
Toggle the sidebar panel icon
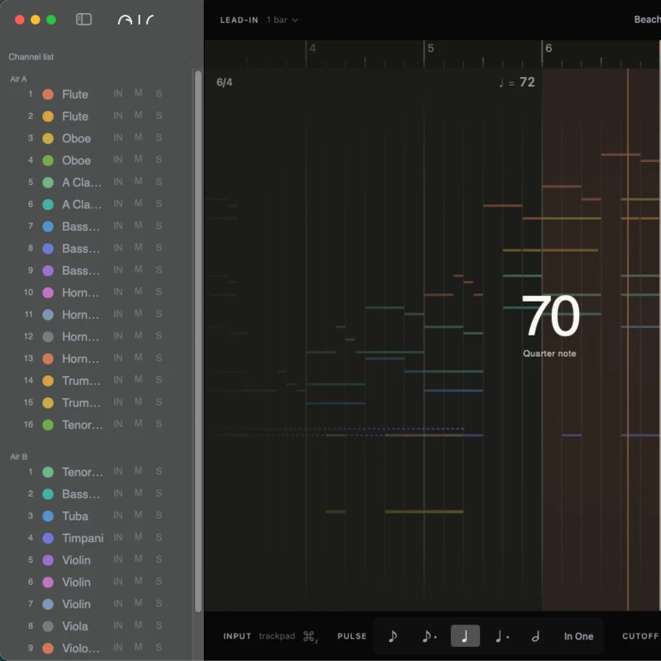tap(83, 19)
